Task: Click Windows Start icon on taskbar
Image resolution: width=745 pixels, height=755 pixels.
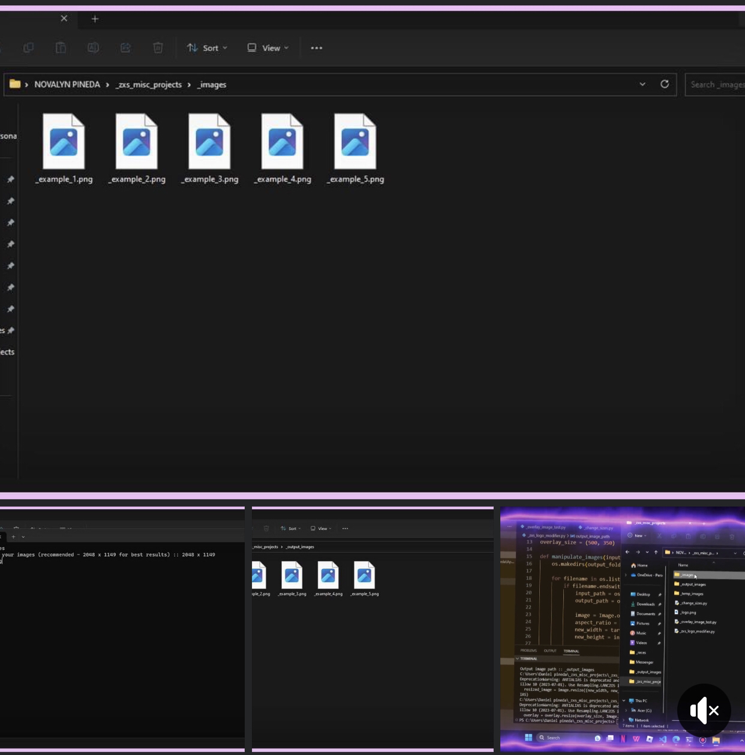Action: (x=528, y=737)
